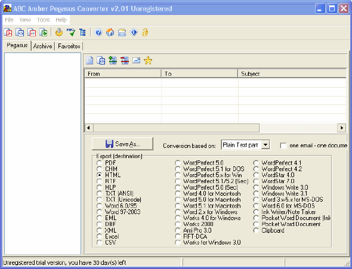Choose TXT (ANSI) export option
The height and width of the screenshot is (269, 352).
pos(99,193)
